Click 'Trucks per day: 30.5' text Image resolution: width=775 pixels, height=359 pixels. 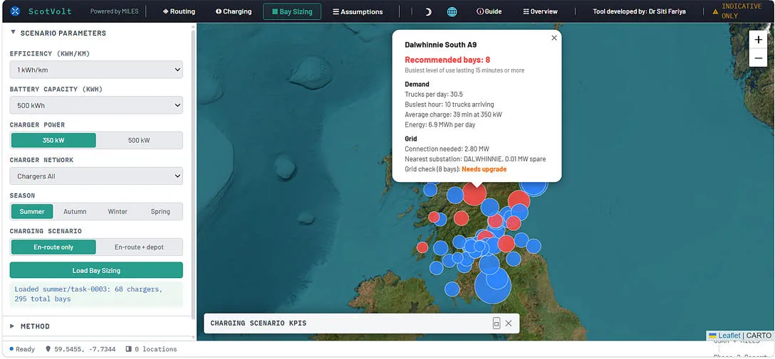tap(434, 94)
